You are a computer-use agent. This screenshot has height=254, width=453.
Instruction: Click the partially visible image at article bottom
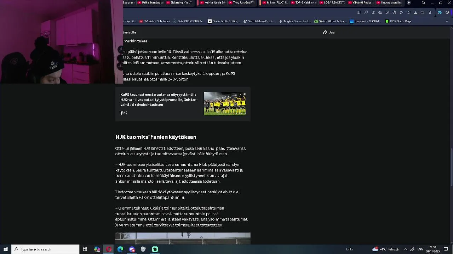tap(183, 238)
